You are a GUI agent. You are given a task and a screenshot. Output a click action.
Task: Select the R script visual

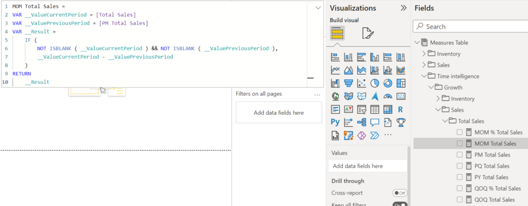pyautogui.click(x=401, y=109)
